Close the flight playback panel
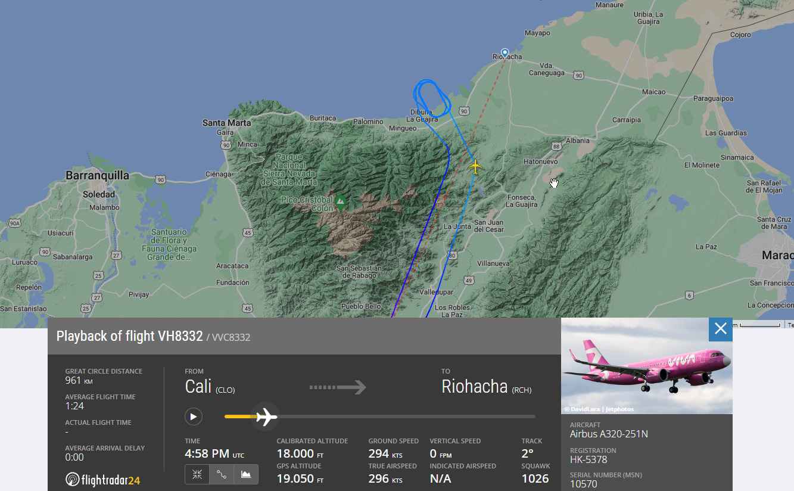The image size is (794, 491). [x=721, y=329]
